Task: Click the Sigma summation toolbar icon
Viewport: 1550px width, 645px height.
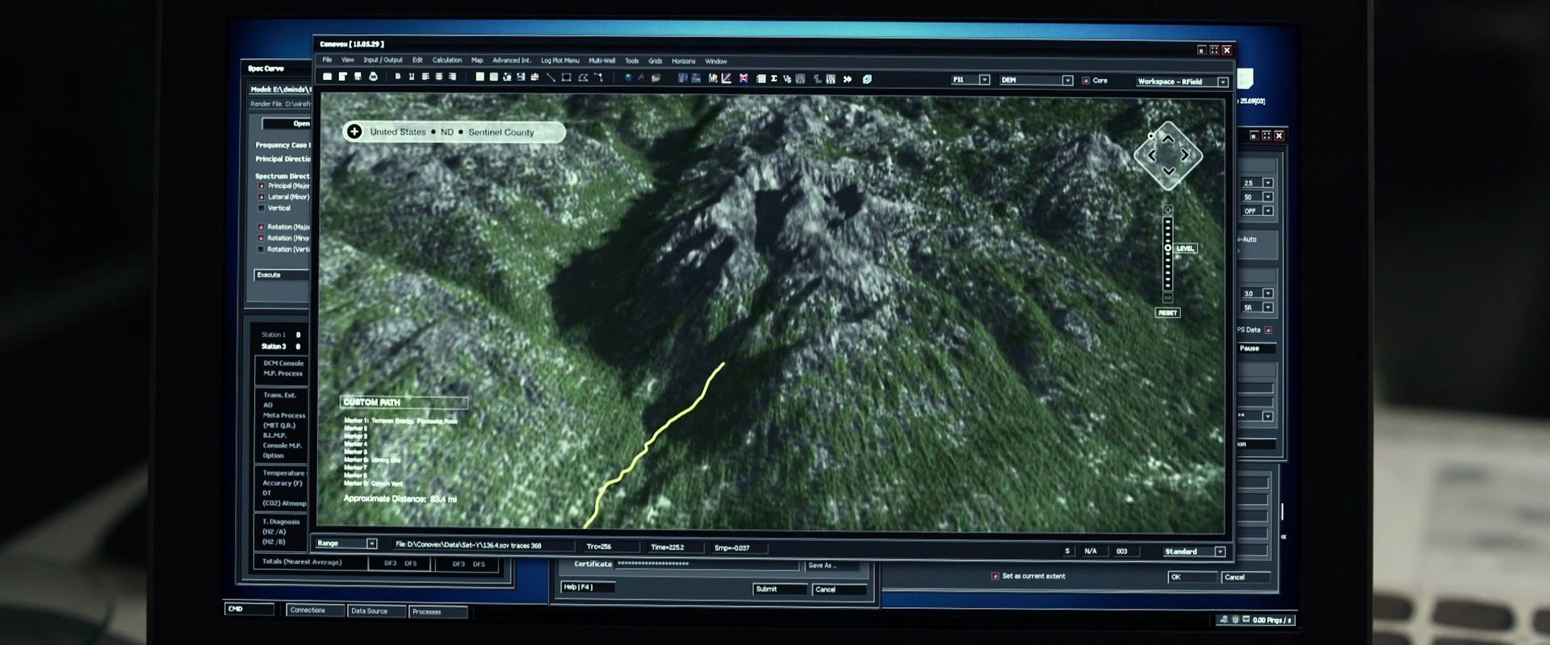Action: point(773,79)
